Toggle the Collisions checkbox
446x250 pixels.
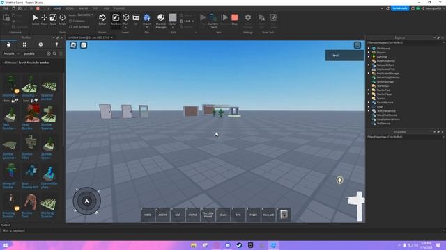(x=70, y=22)
